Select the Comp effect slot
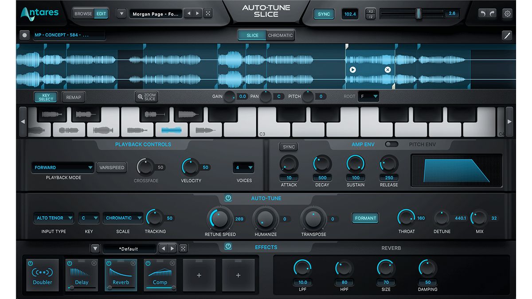The image size is (532, 299). 160,275
